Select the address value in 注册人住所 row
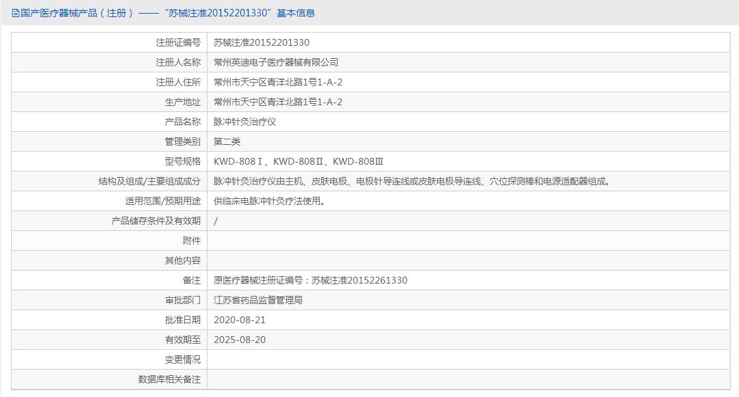 point(278,82)
